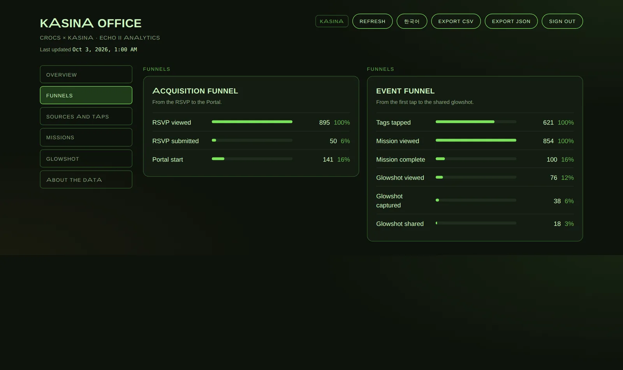Click the KASINA badge in header
Screen dimensions: 623x370
pos(332,21)
